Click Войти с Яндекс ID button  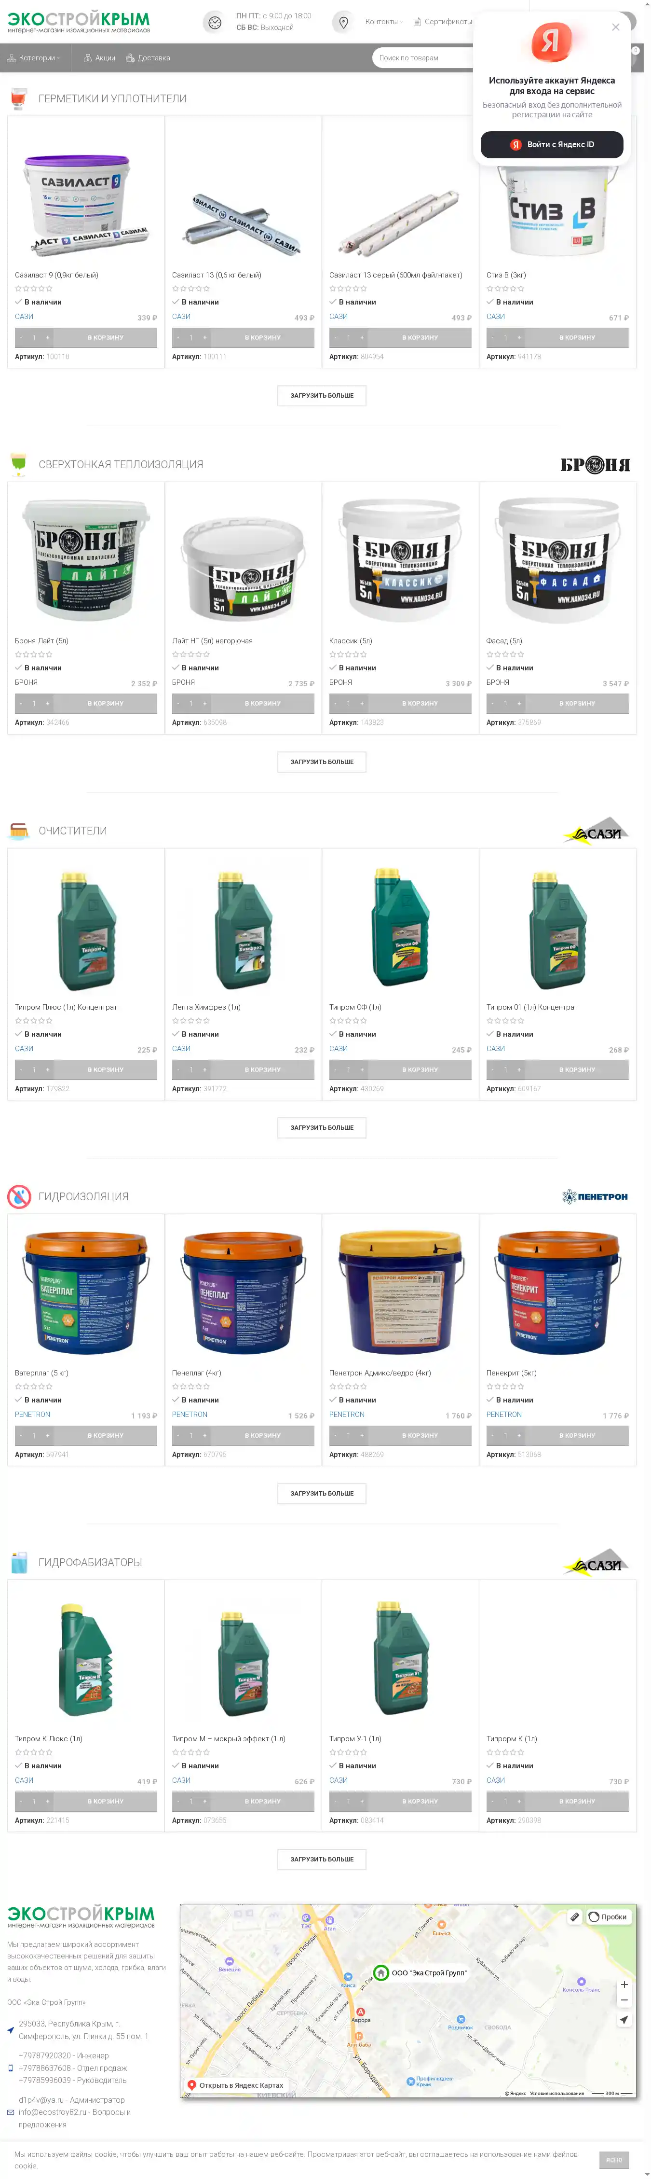pyautogui.click(x=552, y=145)
